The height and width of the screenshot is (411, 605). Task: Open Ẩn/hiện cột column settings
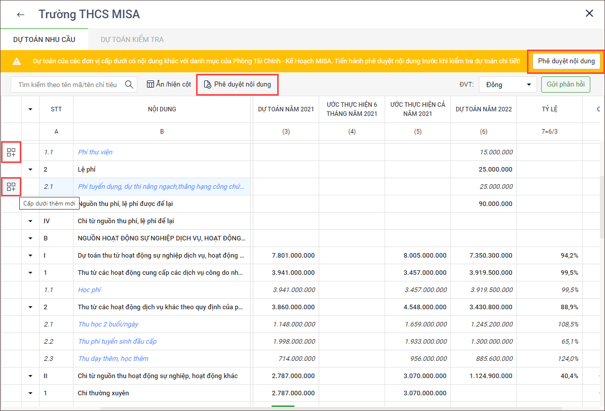point(169,85)
